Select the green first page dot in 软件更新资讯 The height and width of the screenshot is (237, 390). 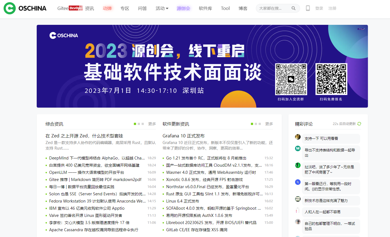(x=252, y=124)
